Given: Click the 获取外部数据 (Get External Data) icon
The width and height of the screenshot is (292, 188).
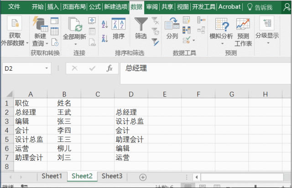Looking at the screenshot, I should (14, 25).
